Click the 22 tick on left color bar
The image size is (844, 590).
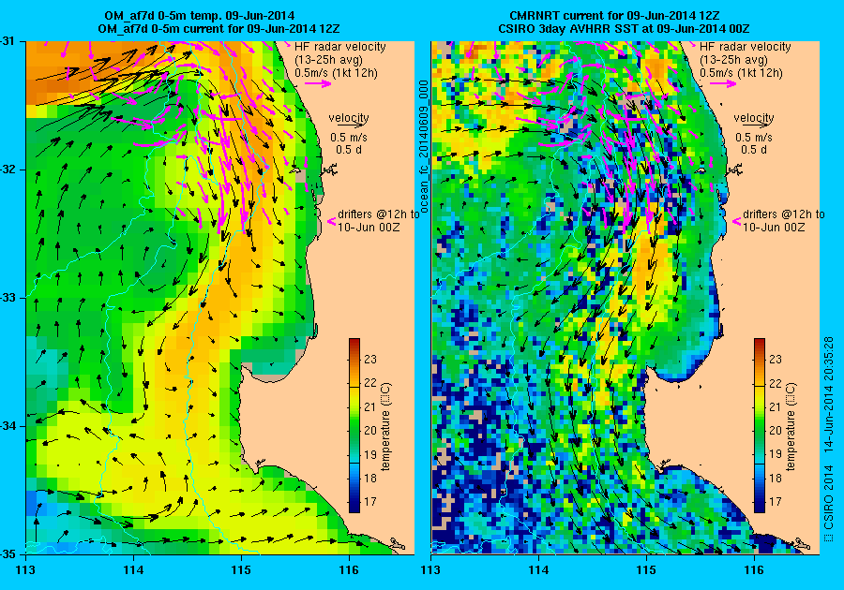(370, 383)
